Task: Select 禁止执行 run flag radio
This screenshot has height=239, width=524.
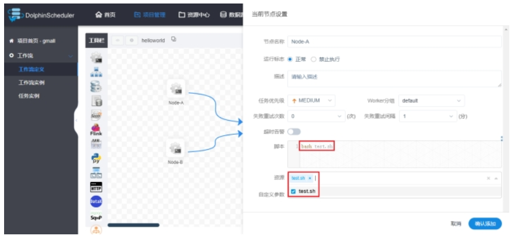Action: pyautogui.click(x=314, y=59)
